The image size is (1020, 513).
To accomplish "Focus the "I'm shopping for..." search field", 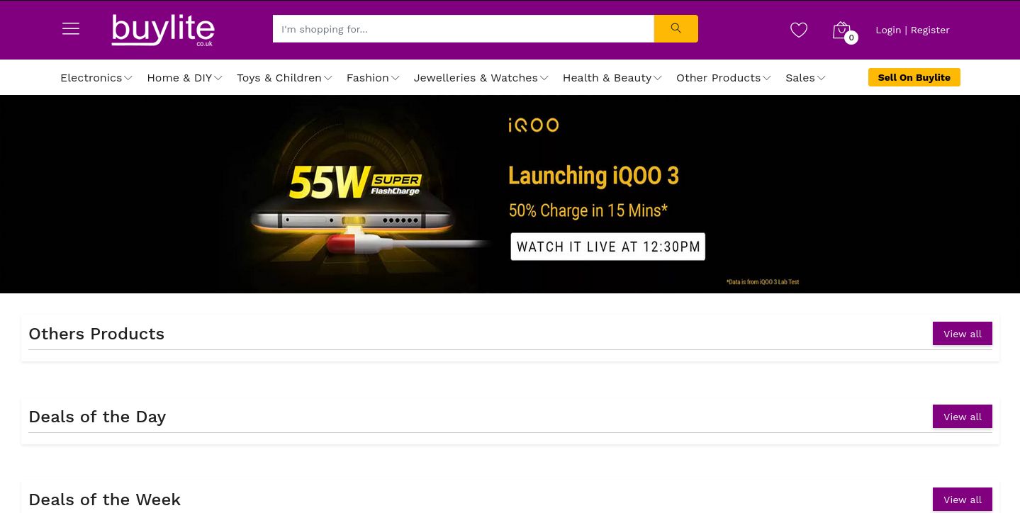I will point(463,29).
